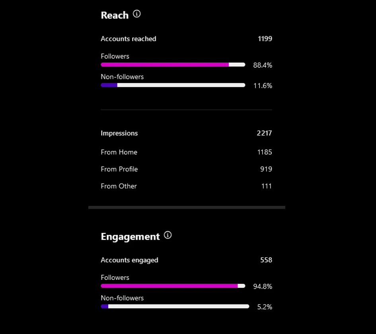This screenshot has width=376, height=334.
Task: Click the Impressions label
Action: point(119,133)
